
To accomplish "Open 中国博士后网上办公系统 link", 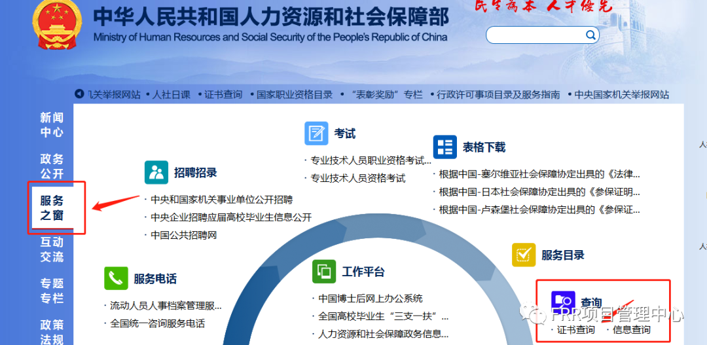I will pyautogui.click(x=371, y=299).
